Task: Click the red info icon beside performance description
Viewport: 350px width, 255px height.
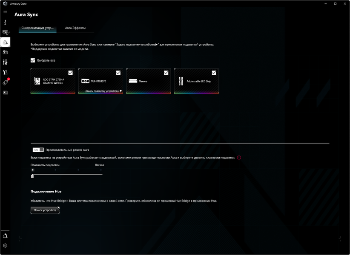Action: pyautogui.click(x=239, y=158)
